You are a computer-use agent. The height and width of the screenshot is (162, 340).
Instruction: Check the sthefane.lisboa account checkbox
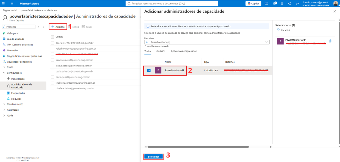pyautogui.click(x=53, y=88)
